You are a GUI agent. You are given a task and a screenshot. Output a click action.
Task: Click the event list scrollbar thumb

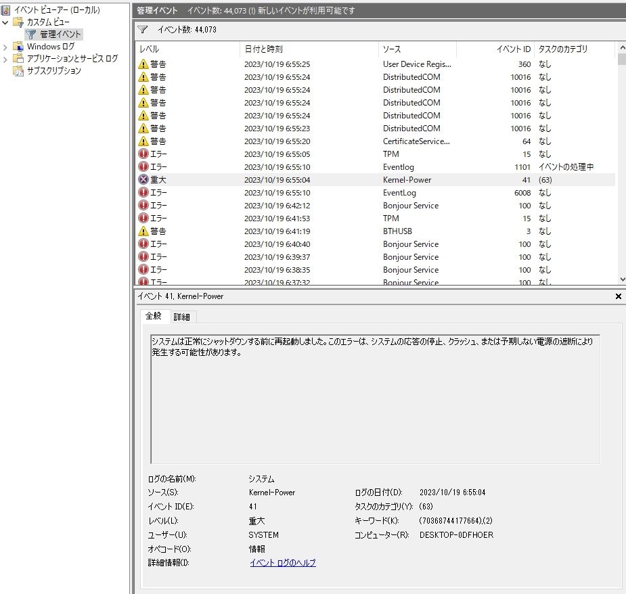pyautogui.click(x=622, y=59)
